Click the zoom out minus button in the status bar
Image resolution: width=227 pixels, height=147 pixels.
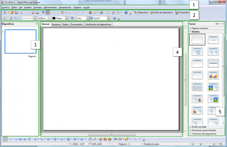193,144
